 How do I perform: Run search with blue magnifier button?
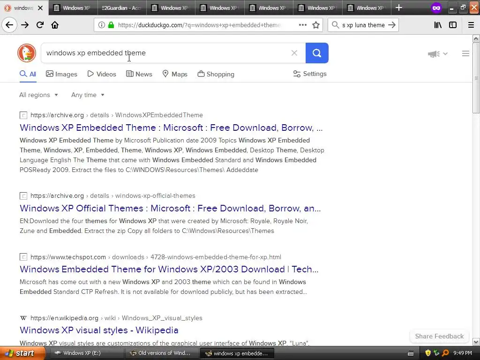click(317, 53)
